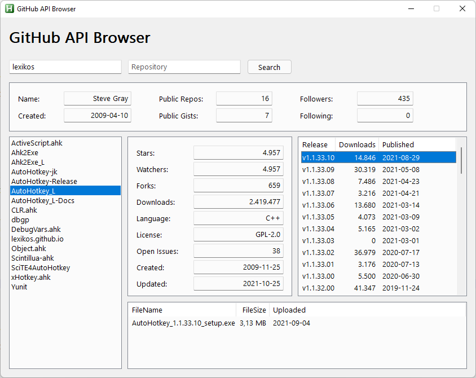
Task: Sort releases by the Published column header
Action: click(417, 144)
